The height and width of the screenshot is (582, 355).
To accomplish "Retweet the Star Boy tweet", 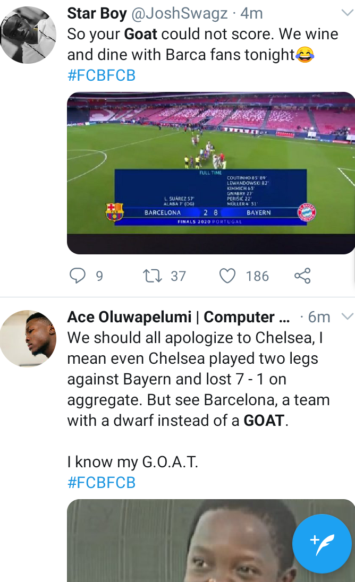I will (x=154, y=276).
